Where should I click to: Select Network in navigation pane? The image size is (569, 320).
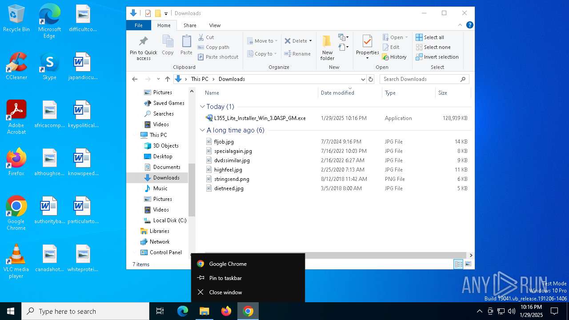pyautogui.click(x=154, y=242)
